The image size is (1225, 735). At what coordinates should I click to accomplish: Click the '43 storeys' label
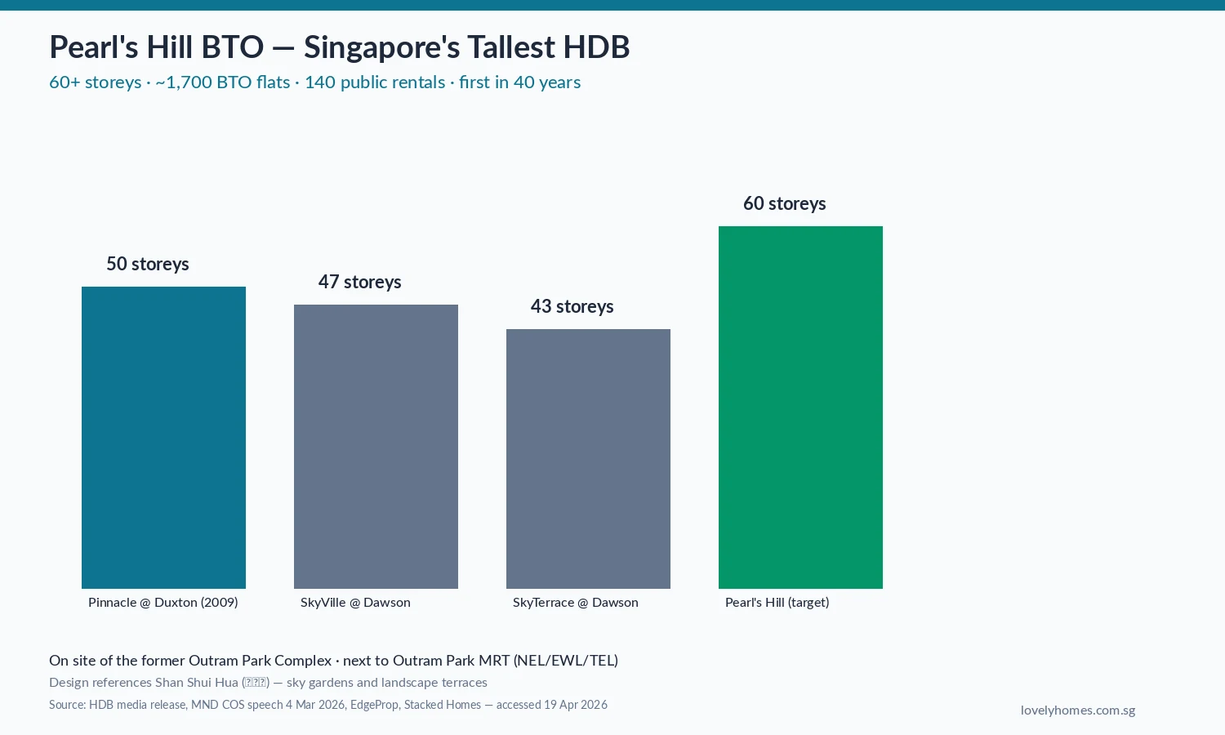(572, 306)
